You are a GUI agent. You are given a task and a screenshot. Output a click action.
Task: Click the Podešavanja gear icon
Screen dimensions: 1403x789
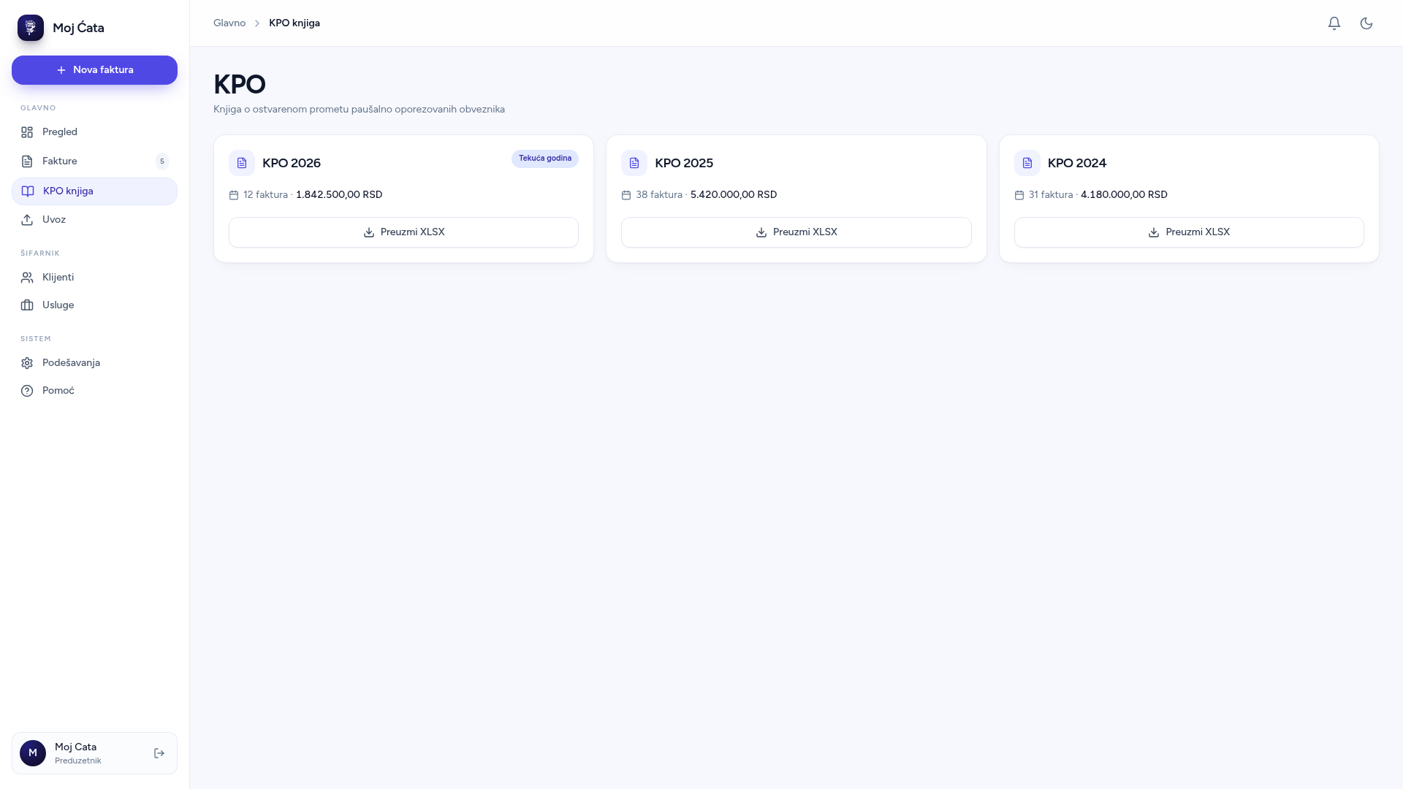click(x=27, y=363)
